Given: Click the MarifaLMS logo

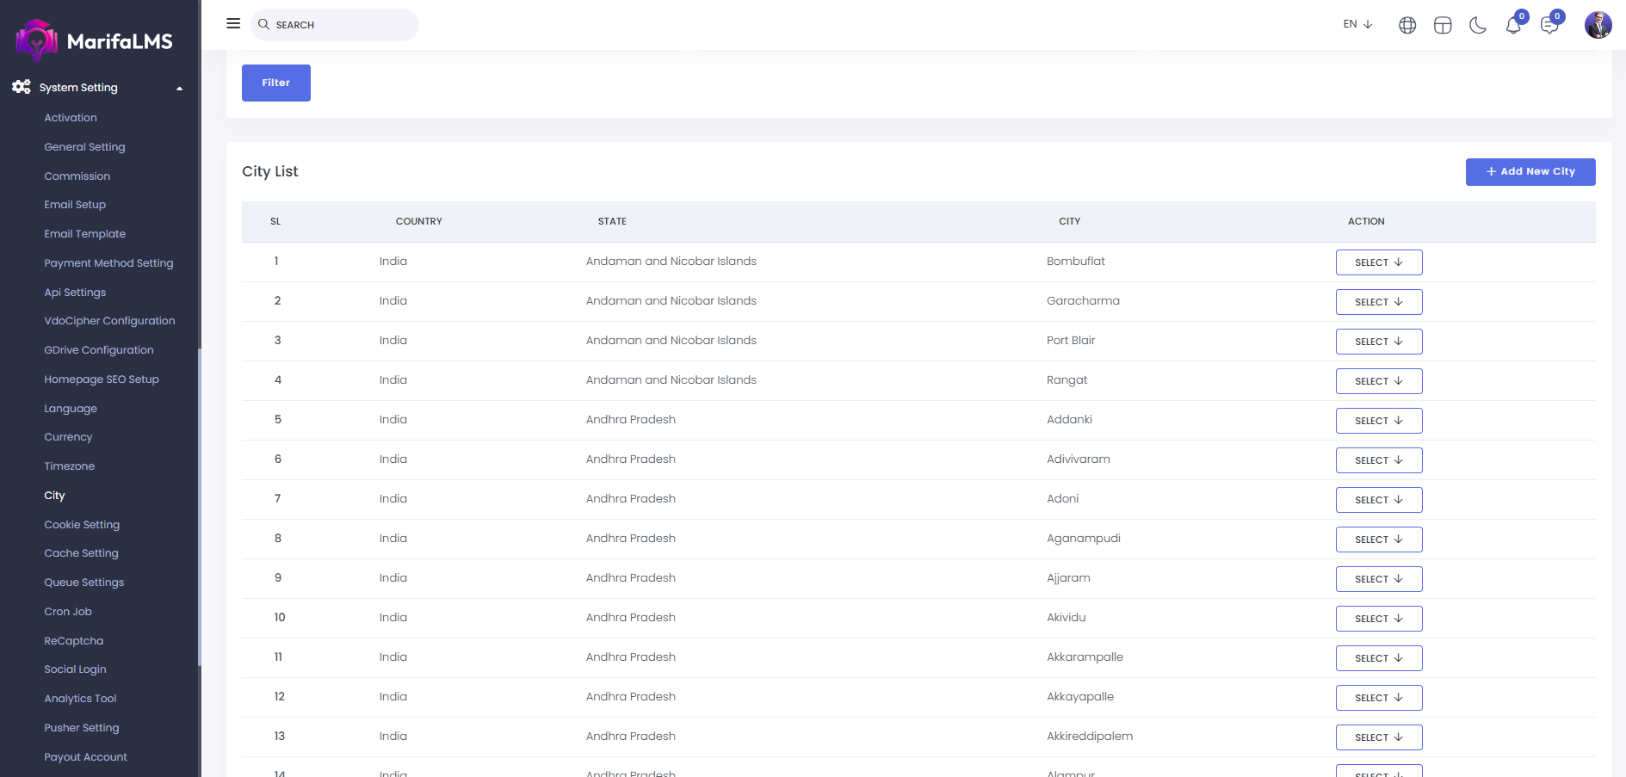Looking at the screenshot, I should coord(95,40).
